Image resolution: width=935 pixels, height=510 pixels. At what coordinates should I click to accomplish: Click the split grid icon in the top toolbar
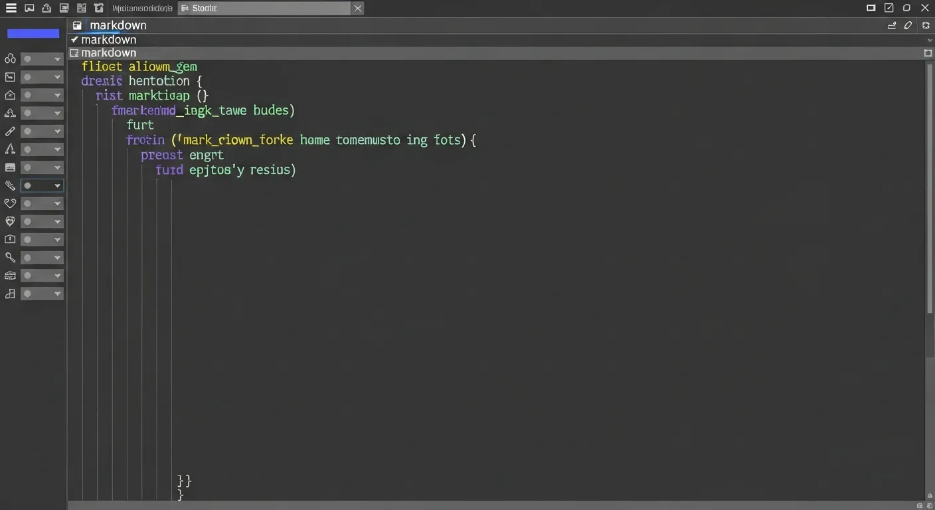[x=81, y=8]
